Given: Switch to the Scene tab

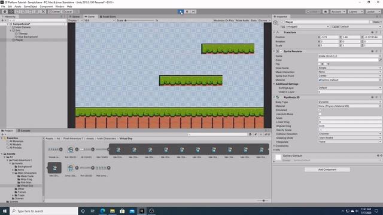Looking at the screenshot, I should coord(74,17).
